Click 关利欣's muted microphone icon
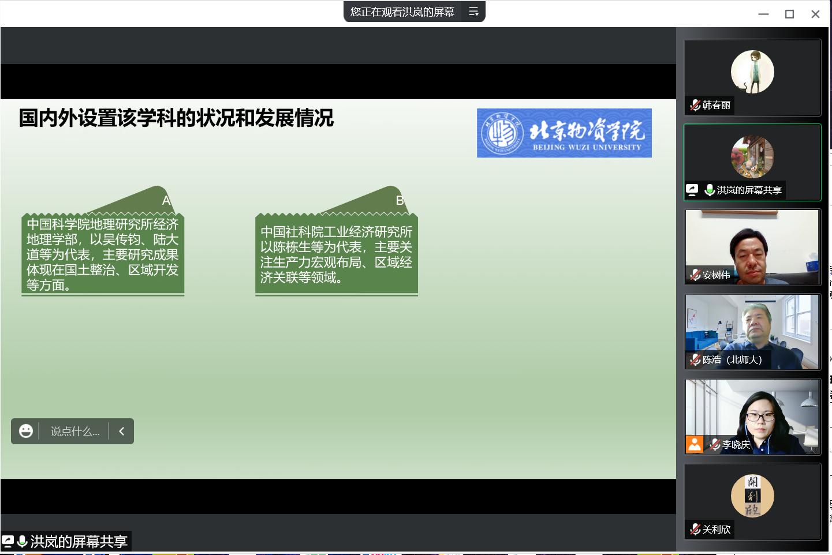This screenshot has width=832, height=555. 695,530
